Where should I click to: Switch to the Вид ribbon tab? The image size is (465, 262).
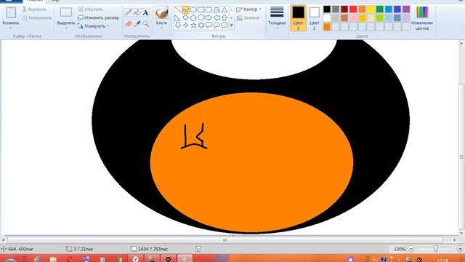55,1
